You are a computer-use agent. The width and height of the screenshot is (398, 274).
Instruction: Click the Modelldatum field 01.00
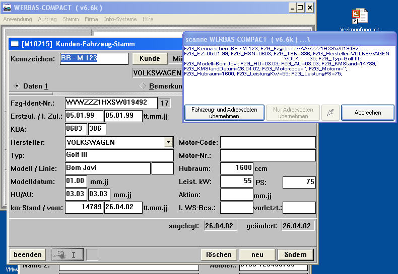tap(76, 181)
